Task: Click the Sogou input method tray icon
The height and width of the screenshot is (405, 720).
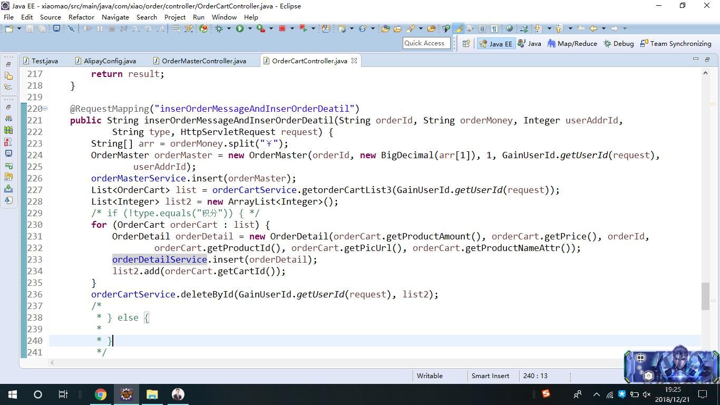Action: click(546, 393)
